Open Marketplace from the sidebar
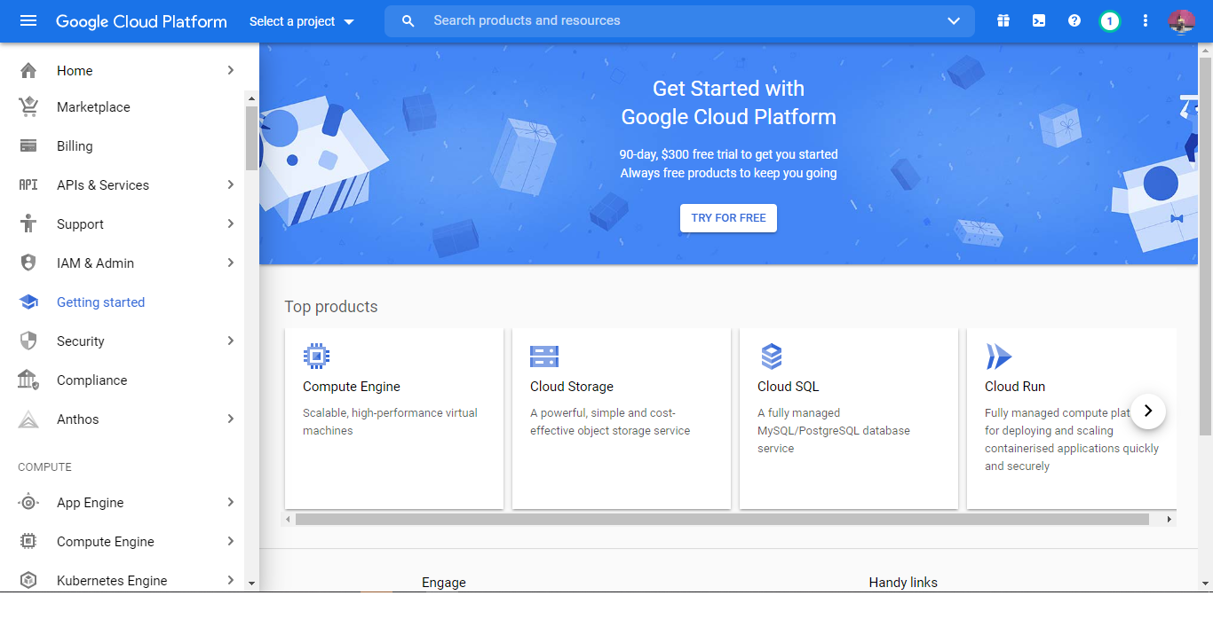This screenshot has height=619, width=1213. click(x=93, y=107)
